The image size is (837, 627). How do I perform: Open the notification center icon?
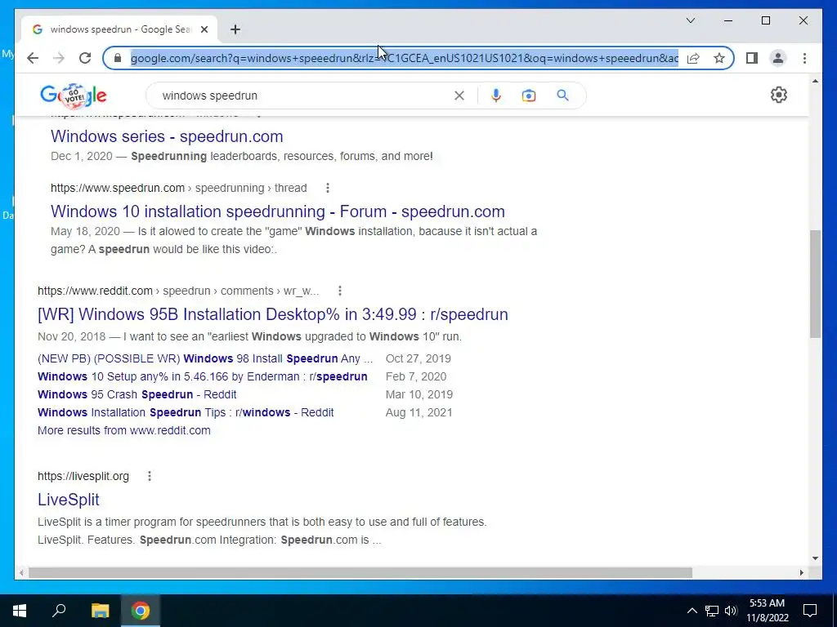pyautogui.click(x=810, y=611)
